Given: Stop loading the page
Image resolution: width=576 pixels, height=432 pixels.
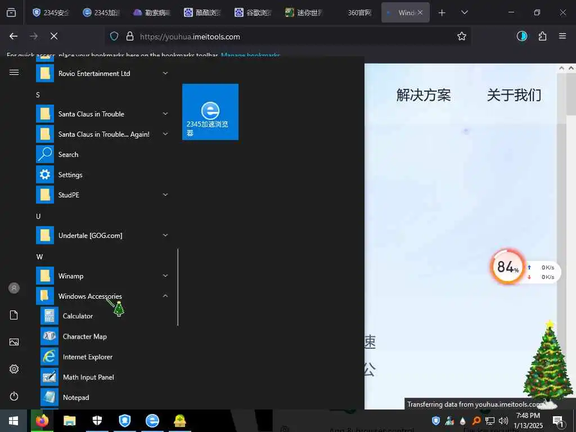Looking at the screenshot, I should tap(54, 36).
